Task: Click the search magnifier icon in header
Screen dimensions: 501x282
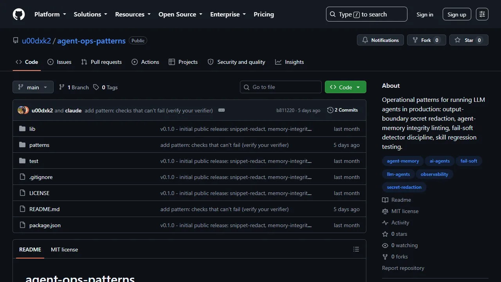Action: (x=333, y=14)
